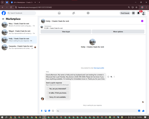Open the Groups icon in top navigation
The image size is (149, 119).
(x=88, y=13)
